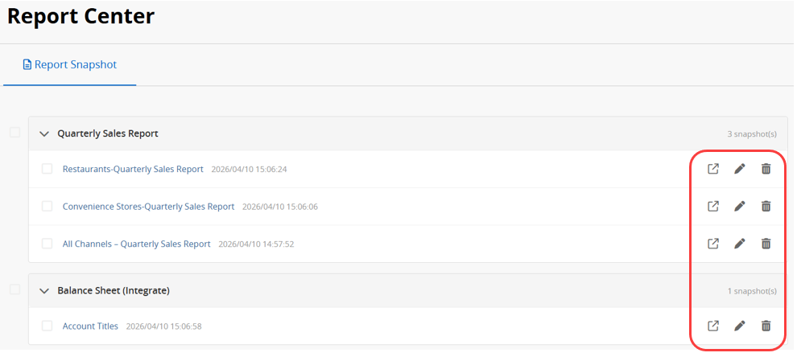This screenshot has height=361, width=797.
Task: Delete the Convenience Stores-Quarterly Sales Report snapshot
Action: pyautogui.click(x=766, y=206)
